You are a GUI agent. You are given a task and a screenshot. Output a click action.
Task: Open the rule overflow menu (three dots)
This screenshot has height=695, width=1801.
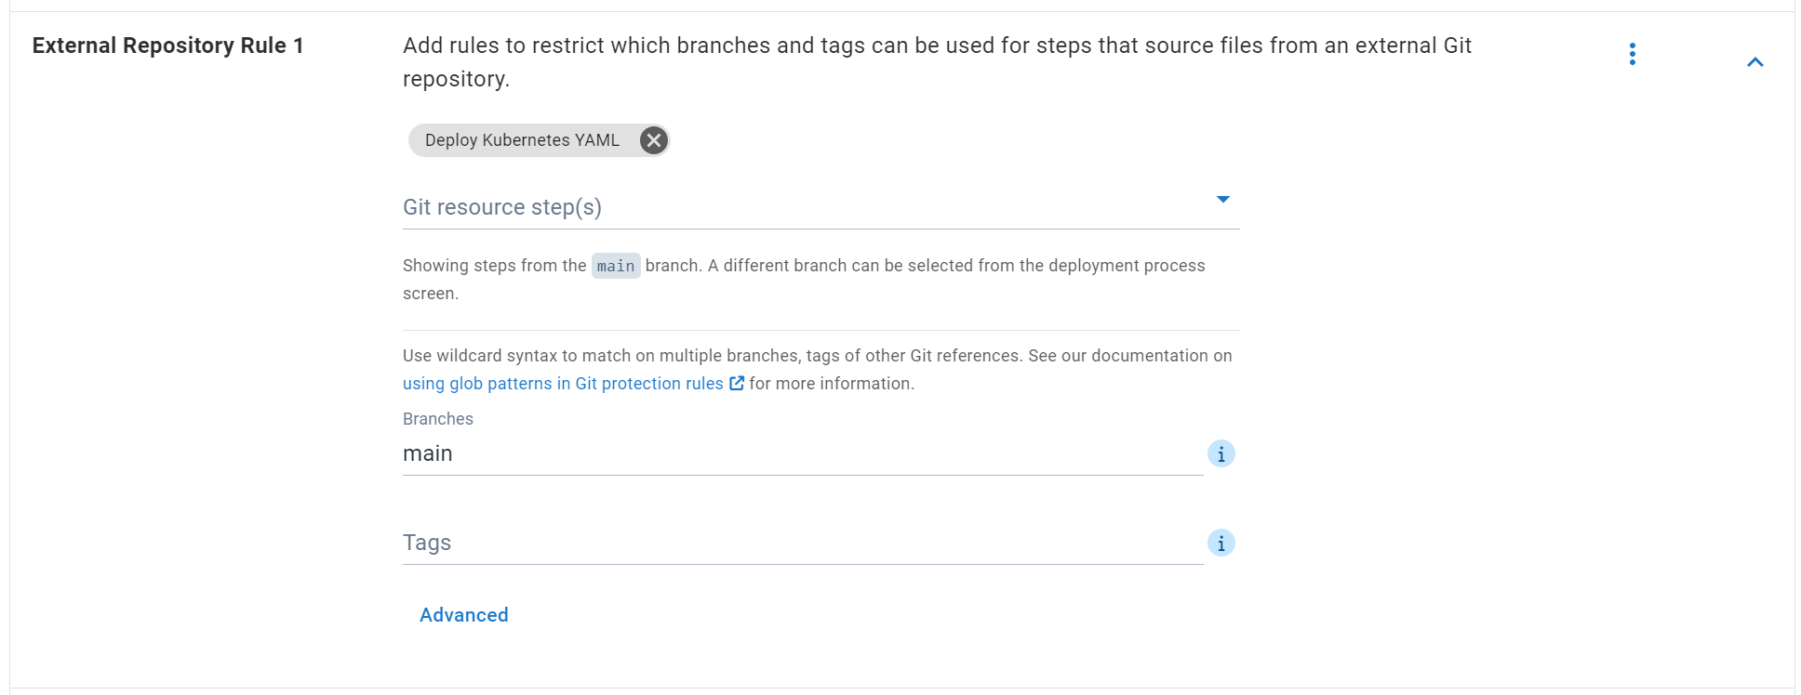[x=1633, y=54]
